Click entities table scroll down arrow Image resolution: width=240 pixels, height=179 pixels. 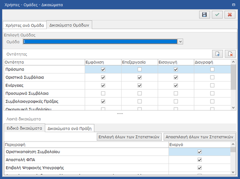[233, 108]
